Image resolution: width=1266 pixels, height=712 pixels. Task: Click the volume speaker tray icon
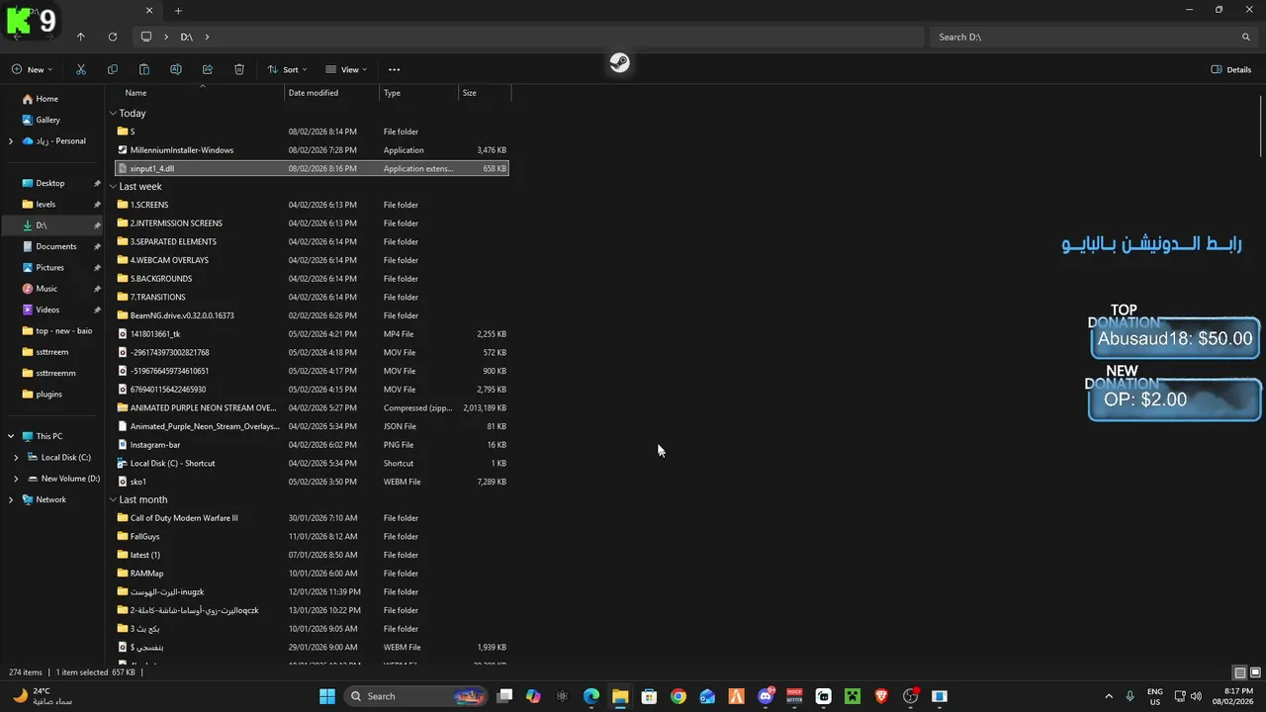[1196, 696]
